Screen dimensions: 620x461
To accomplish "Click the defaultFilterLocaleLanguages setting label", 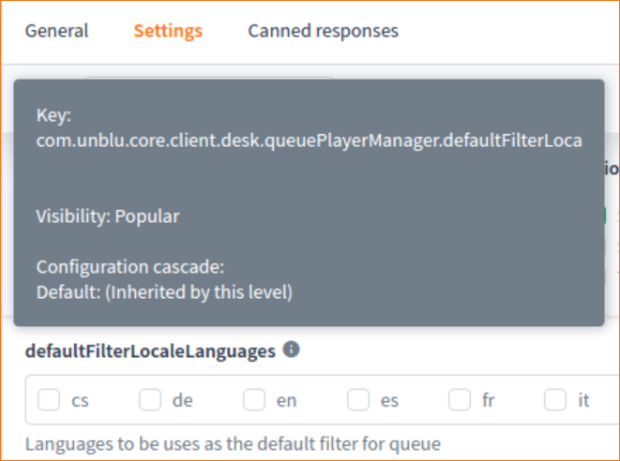I will tap(150, 351).
